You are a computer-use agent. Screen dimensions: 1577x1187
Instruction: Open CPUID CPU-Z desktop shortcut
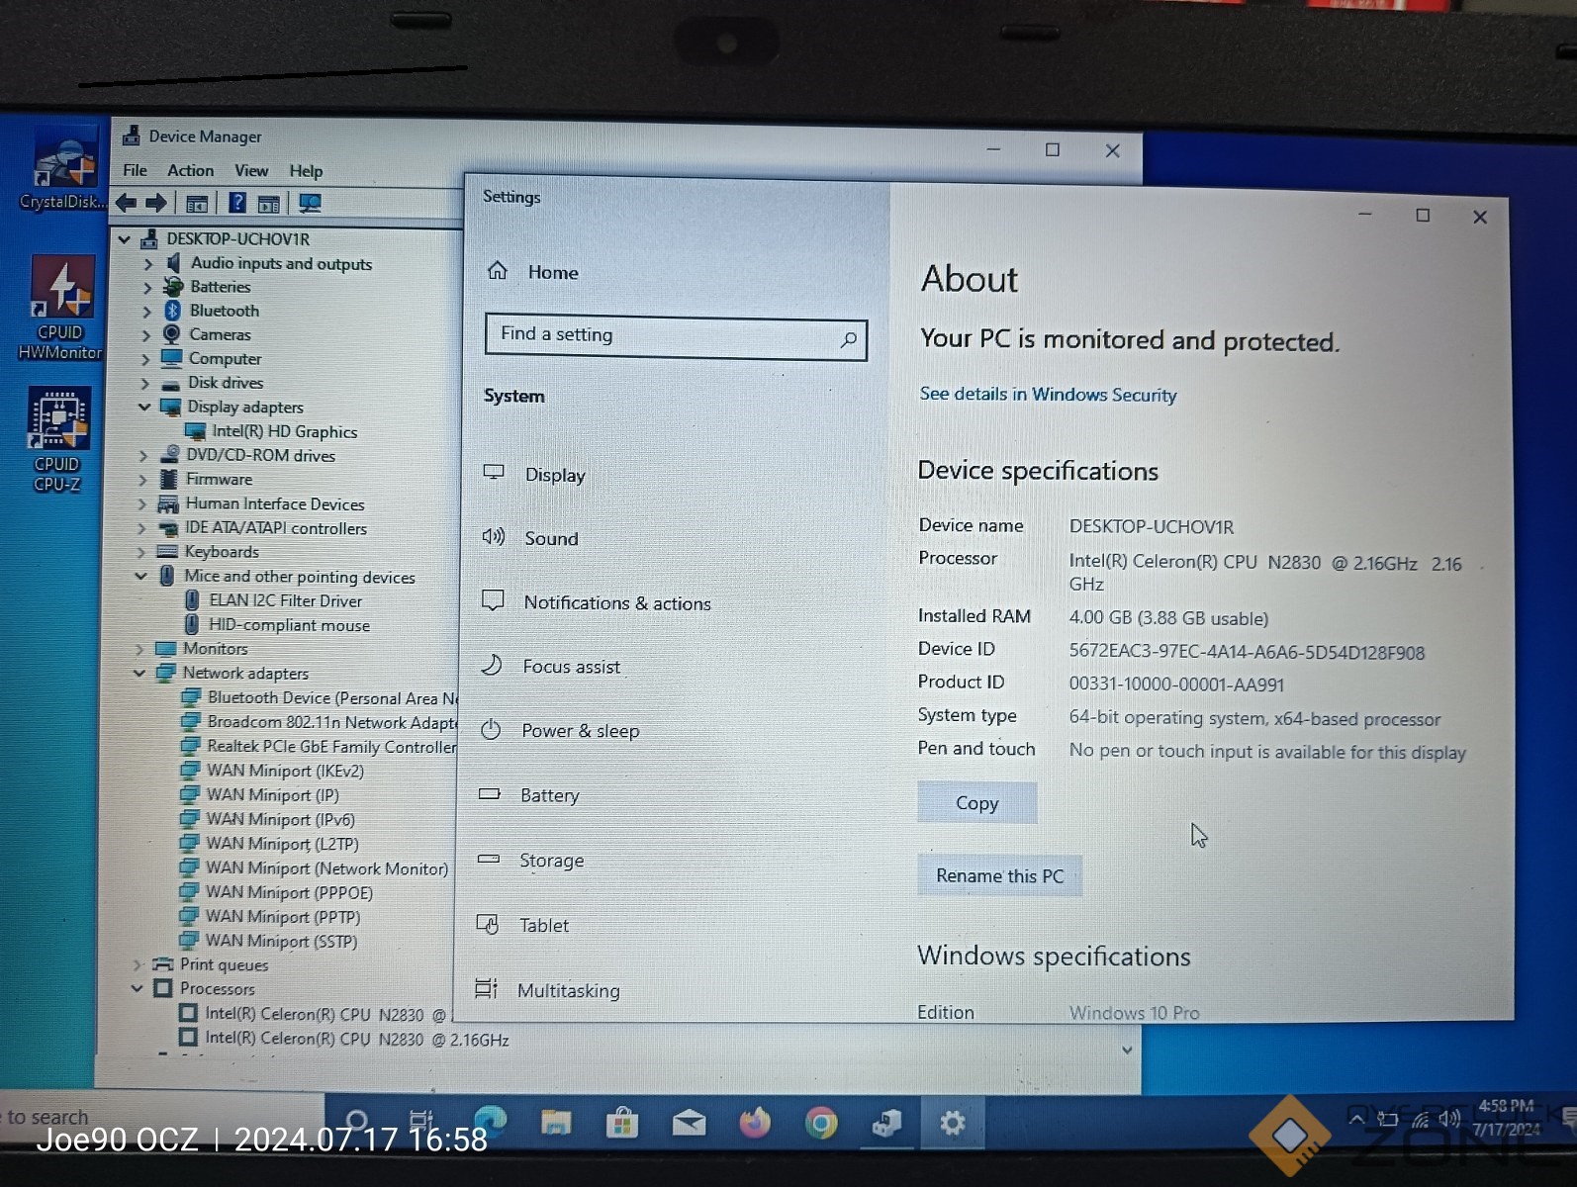pyautogui.click(x=58, y=440)
